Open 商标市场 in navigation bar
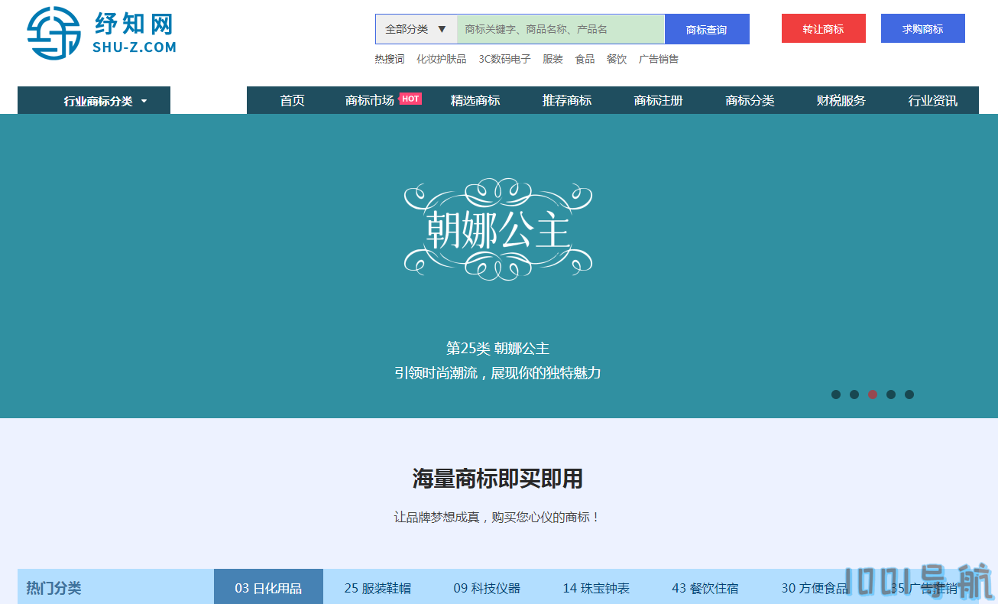998x604 pixels. pos(370,100)
